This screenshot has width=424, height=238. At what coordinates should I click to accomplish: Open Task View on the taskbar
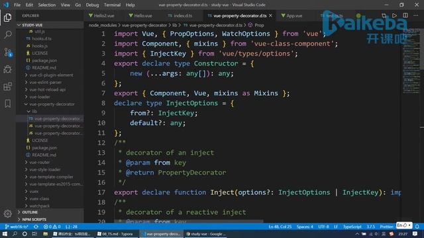coord(34,234)
